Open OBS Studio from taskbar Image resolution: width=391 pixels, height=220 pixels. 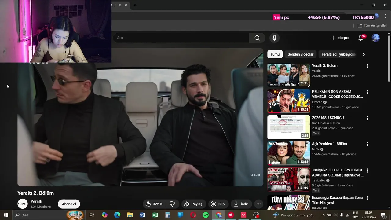click(256, 215)
